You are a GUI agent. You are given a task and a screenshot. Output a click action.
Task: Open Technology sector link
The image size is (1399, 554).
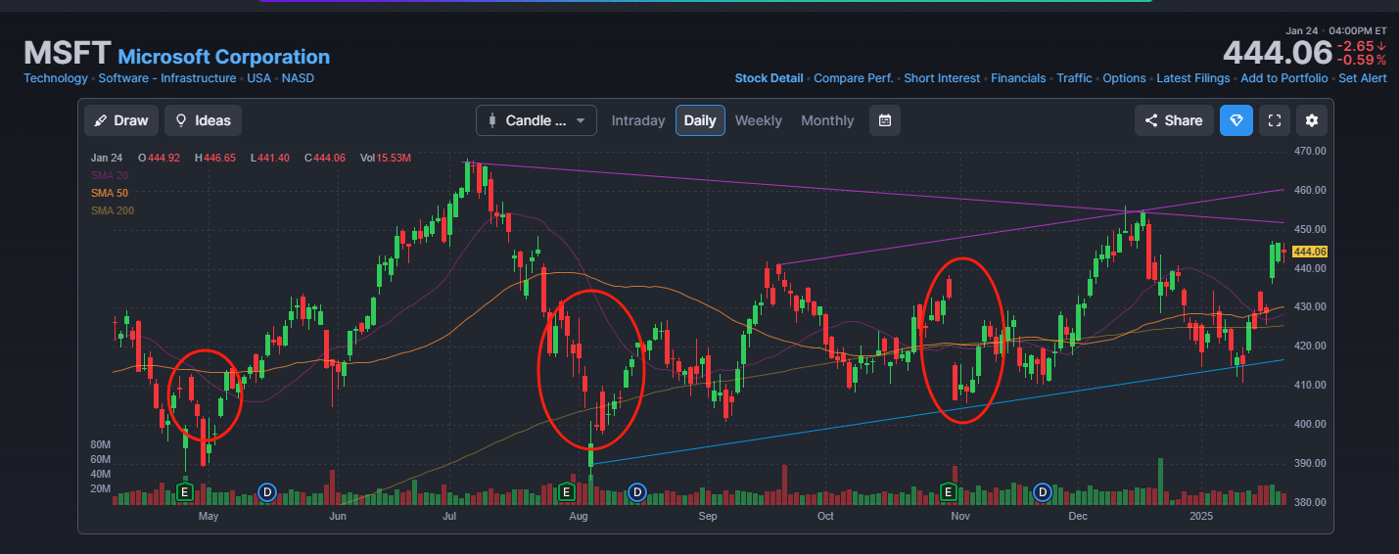56,78
